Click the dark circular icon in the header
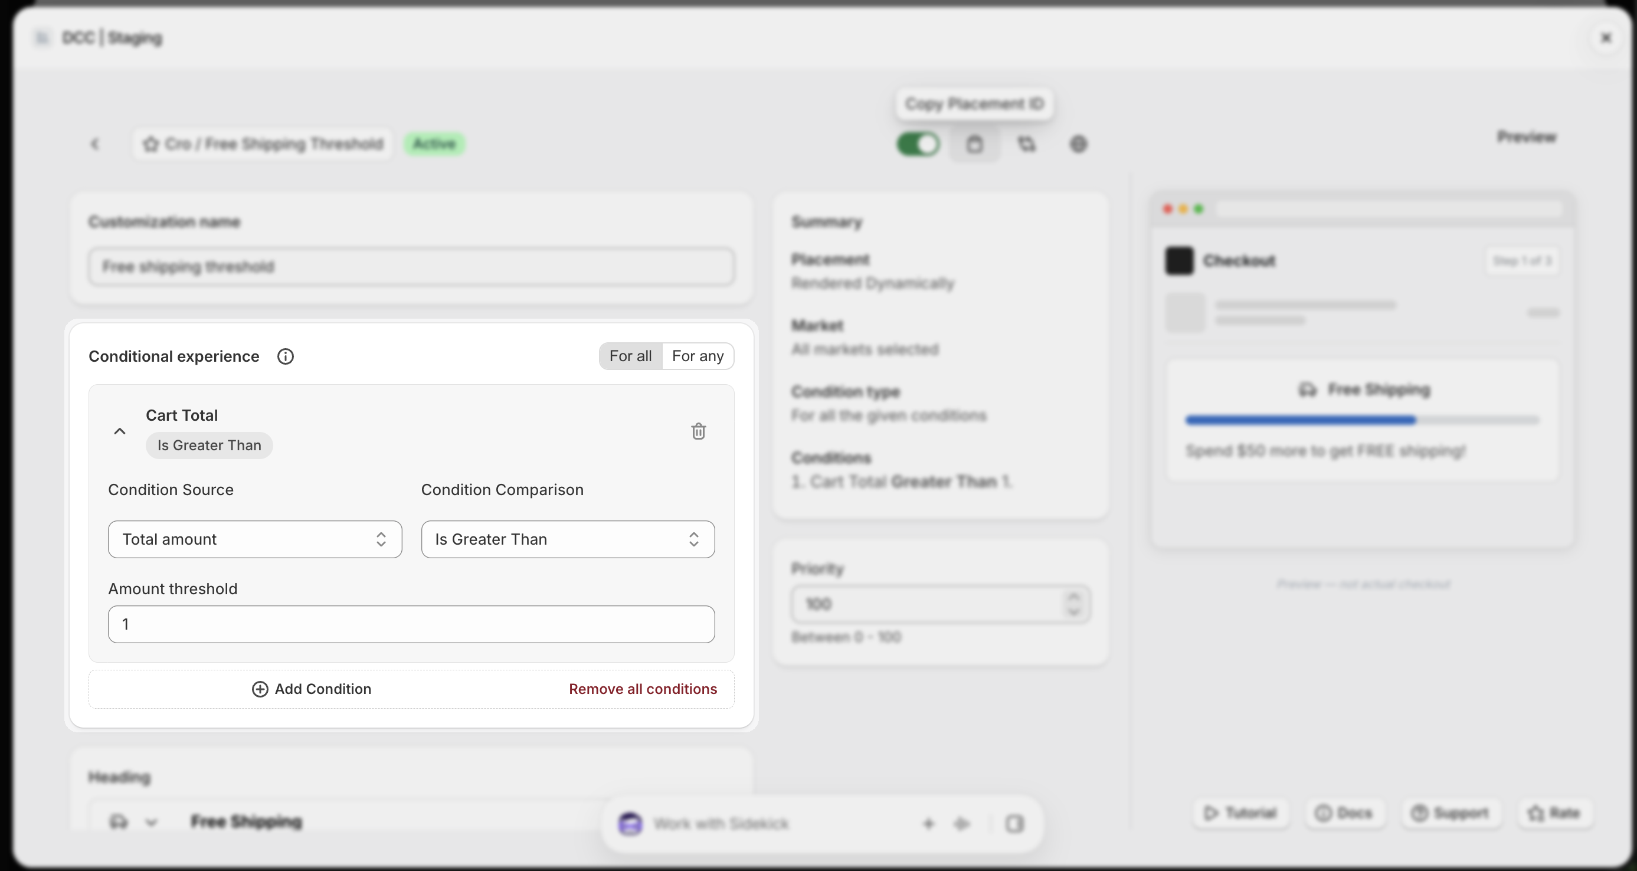1637x871 pixels. (x=1078, y=144)
